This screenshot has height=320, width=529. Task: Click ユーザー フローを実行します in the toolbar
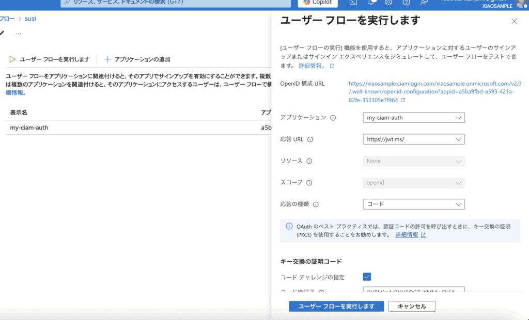[50, 59]
